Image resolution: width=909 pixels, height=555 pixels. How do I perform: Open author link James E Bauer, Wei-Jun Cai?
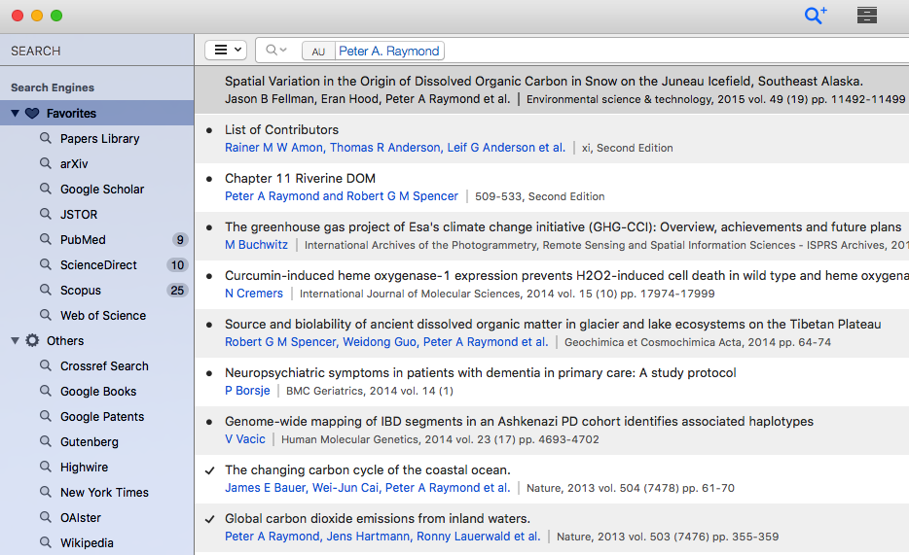tap(368, 488)
